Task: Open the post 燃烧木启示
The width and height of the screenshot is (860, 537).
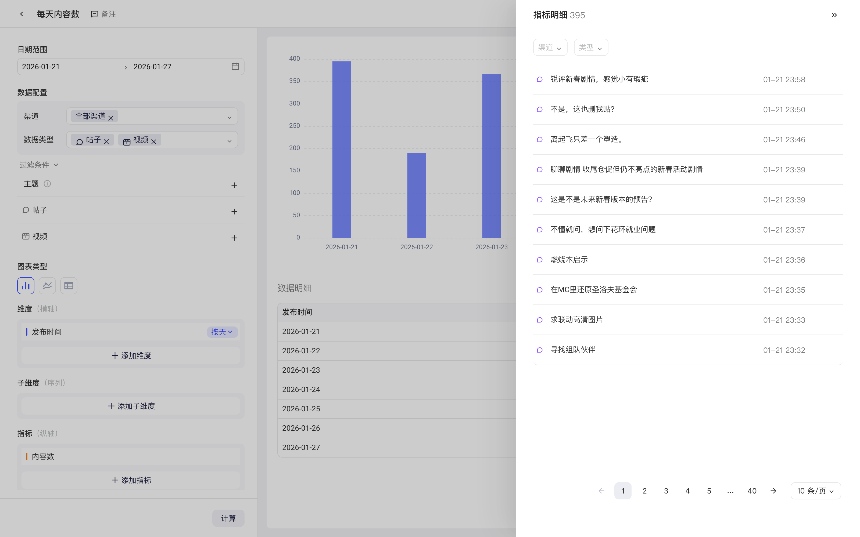Action: [569, 260]
